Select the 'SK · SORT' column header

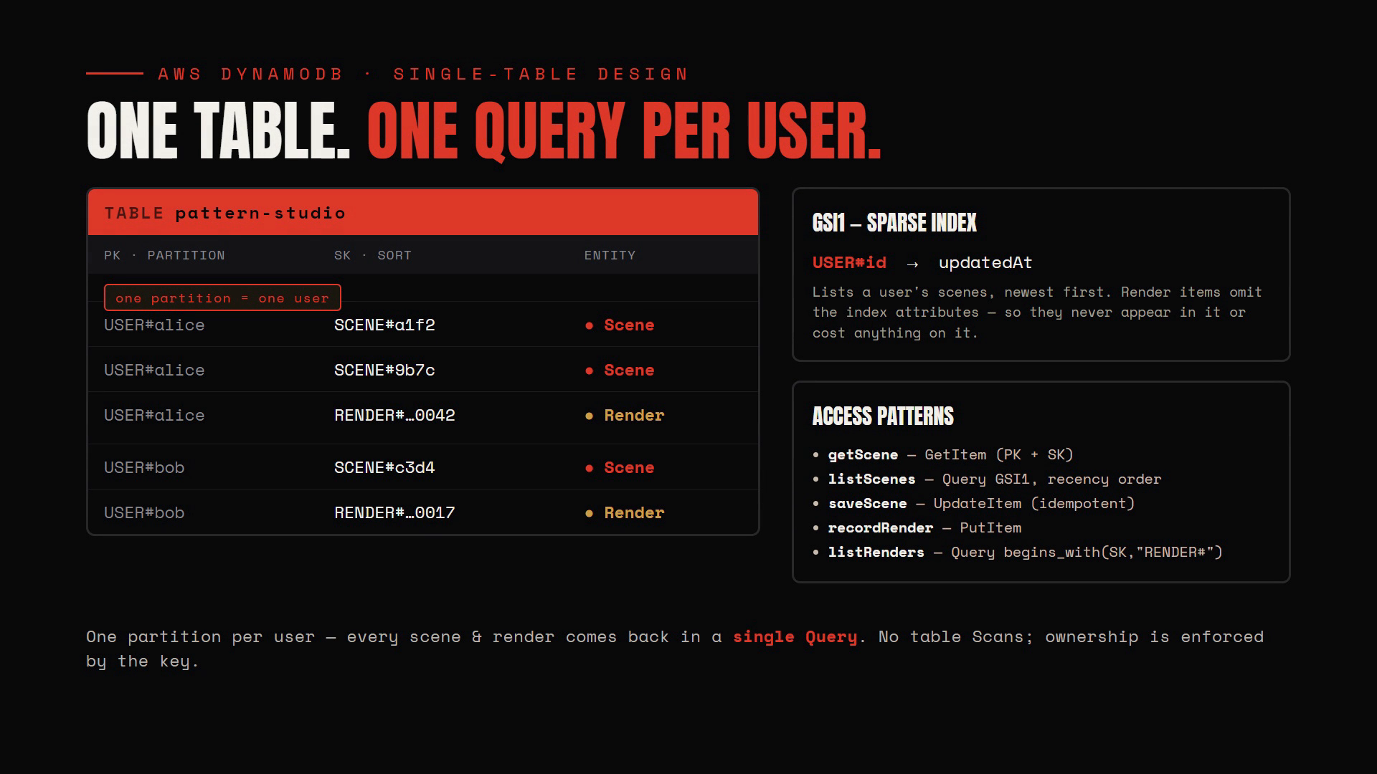pos(373,255)
